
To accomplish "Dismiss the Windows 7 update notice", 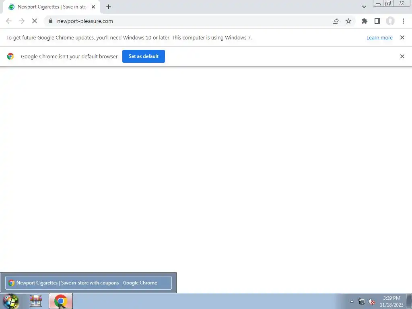I will coord(402,37).
